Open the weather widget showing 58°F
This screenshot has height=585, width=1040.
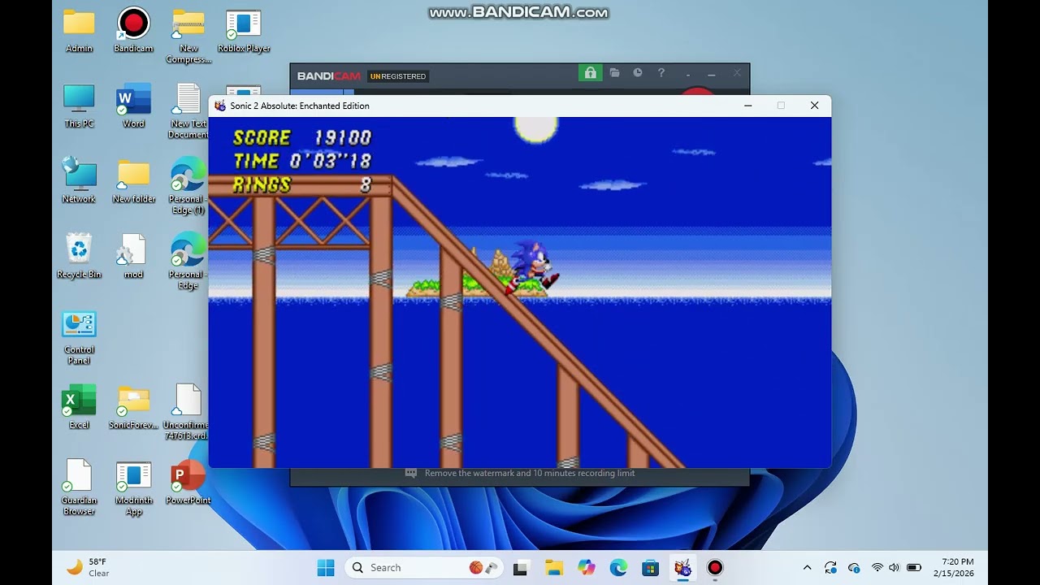(x=88, y=567)
